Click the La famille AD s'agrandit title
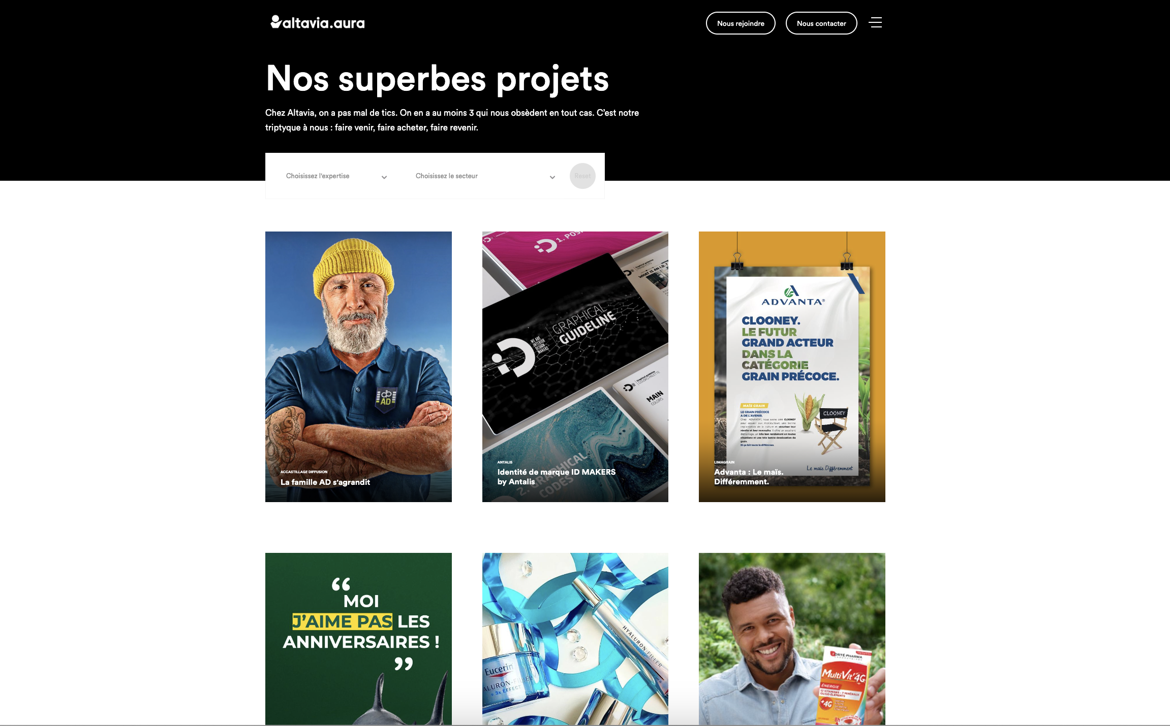Viewport: 1170px width, 726px height. [x=325, y=482]
